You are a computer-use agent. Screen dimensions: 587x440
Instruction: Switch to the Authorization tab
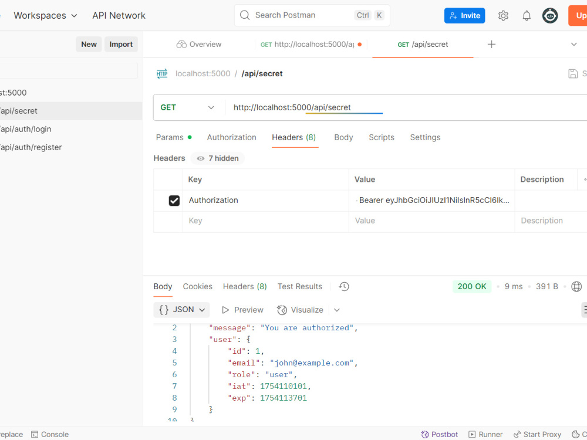tap(231, 137)
